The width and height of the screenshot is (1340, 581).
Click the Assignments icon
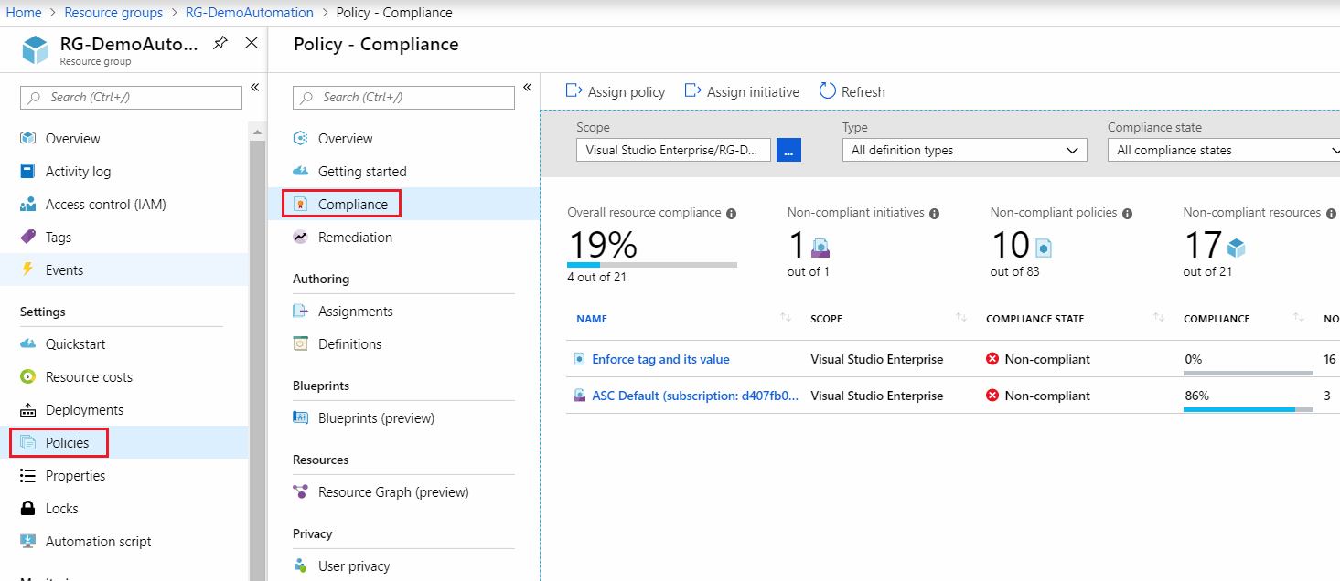click(300, 312)
